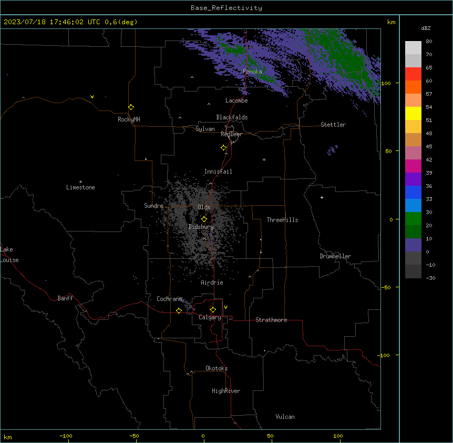Select the bright yellow 54–51 dBZ swatch

point(413,113)
